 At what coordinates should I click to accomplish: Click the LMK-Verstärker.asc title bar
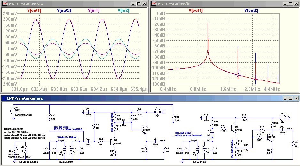point(150,98)
